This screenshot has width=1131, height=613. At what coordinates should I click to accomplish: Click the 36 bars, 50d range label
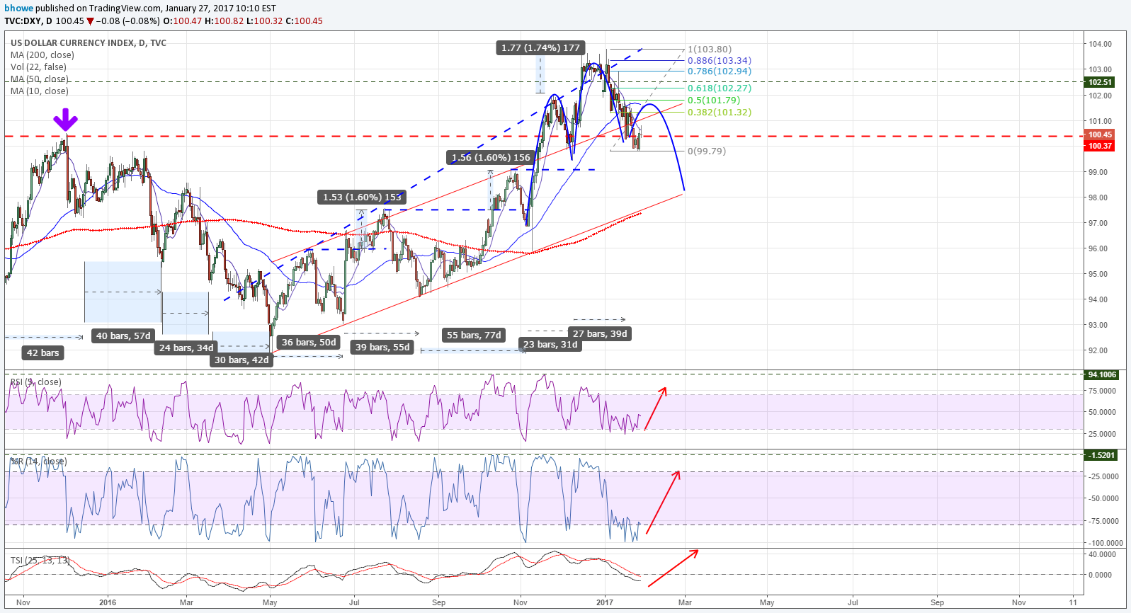coord(309,342)
